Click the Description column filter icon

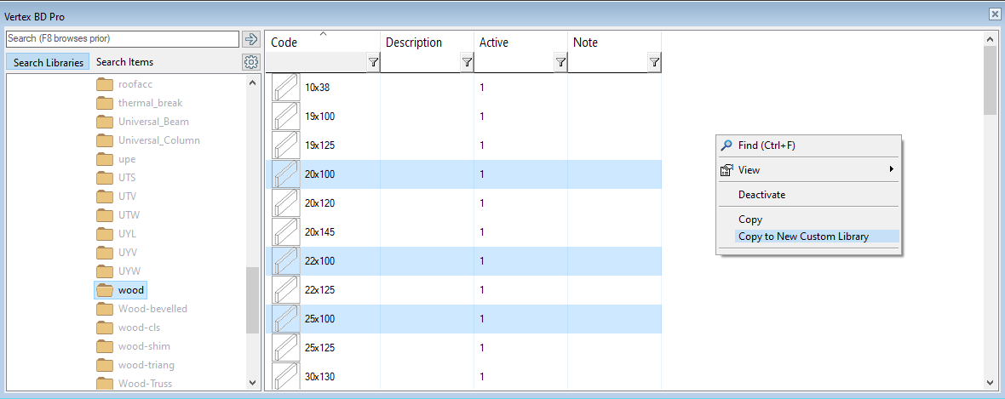pos(467,62)
